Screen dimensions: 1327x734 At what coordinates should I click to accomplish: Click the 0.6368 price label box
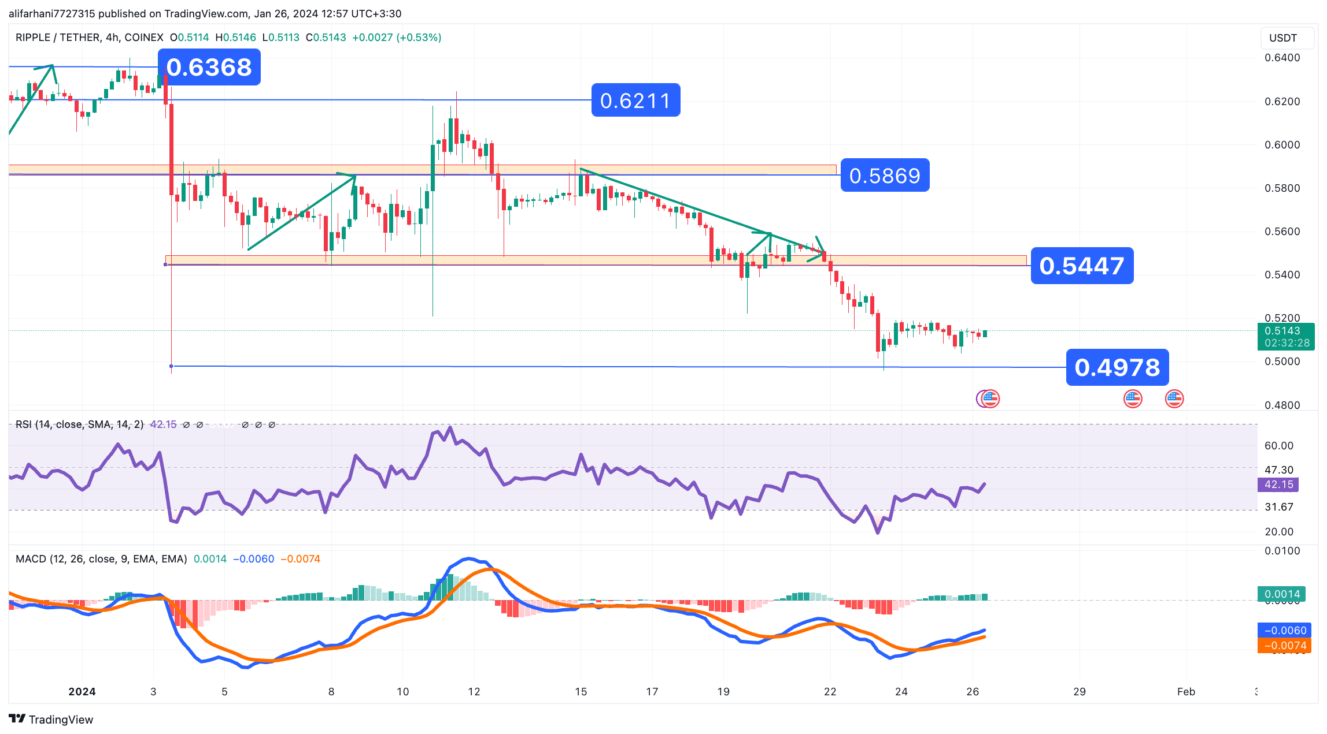coord(209,68)
